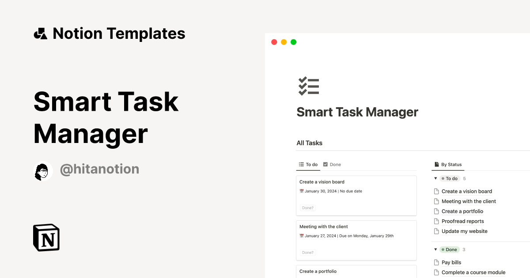Check Done? on the Create a vision board card
Screen dimensions: 530x278
(x=307, y=207)
